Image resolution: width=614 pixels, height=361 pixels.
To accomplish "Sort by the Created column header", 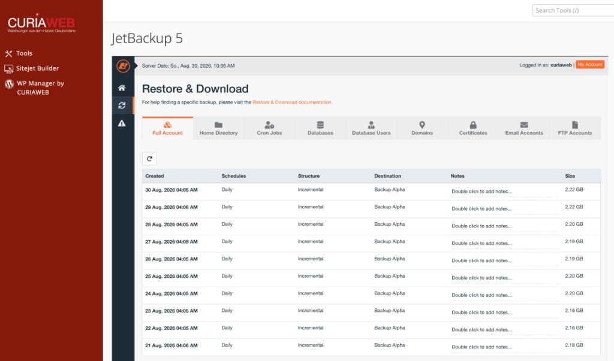I will (x=155, y=176).
